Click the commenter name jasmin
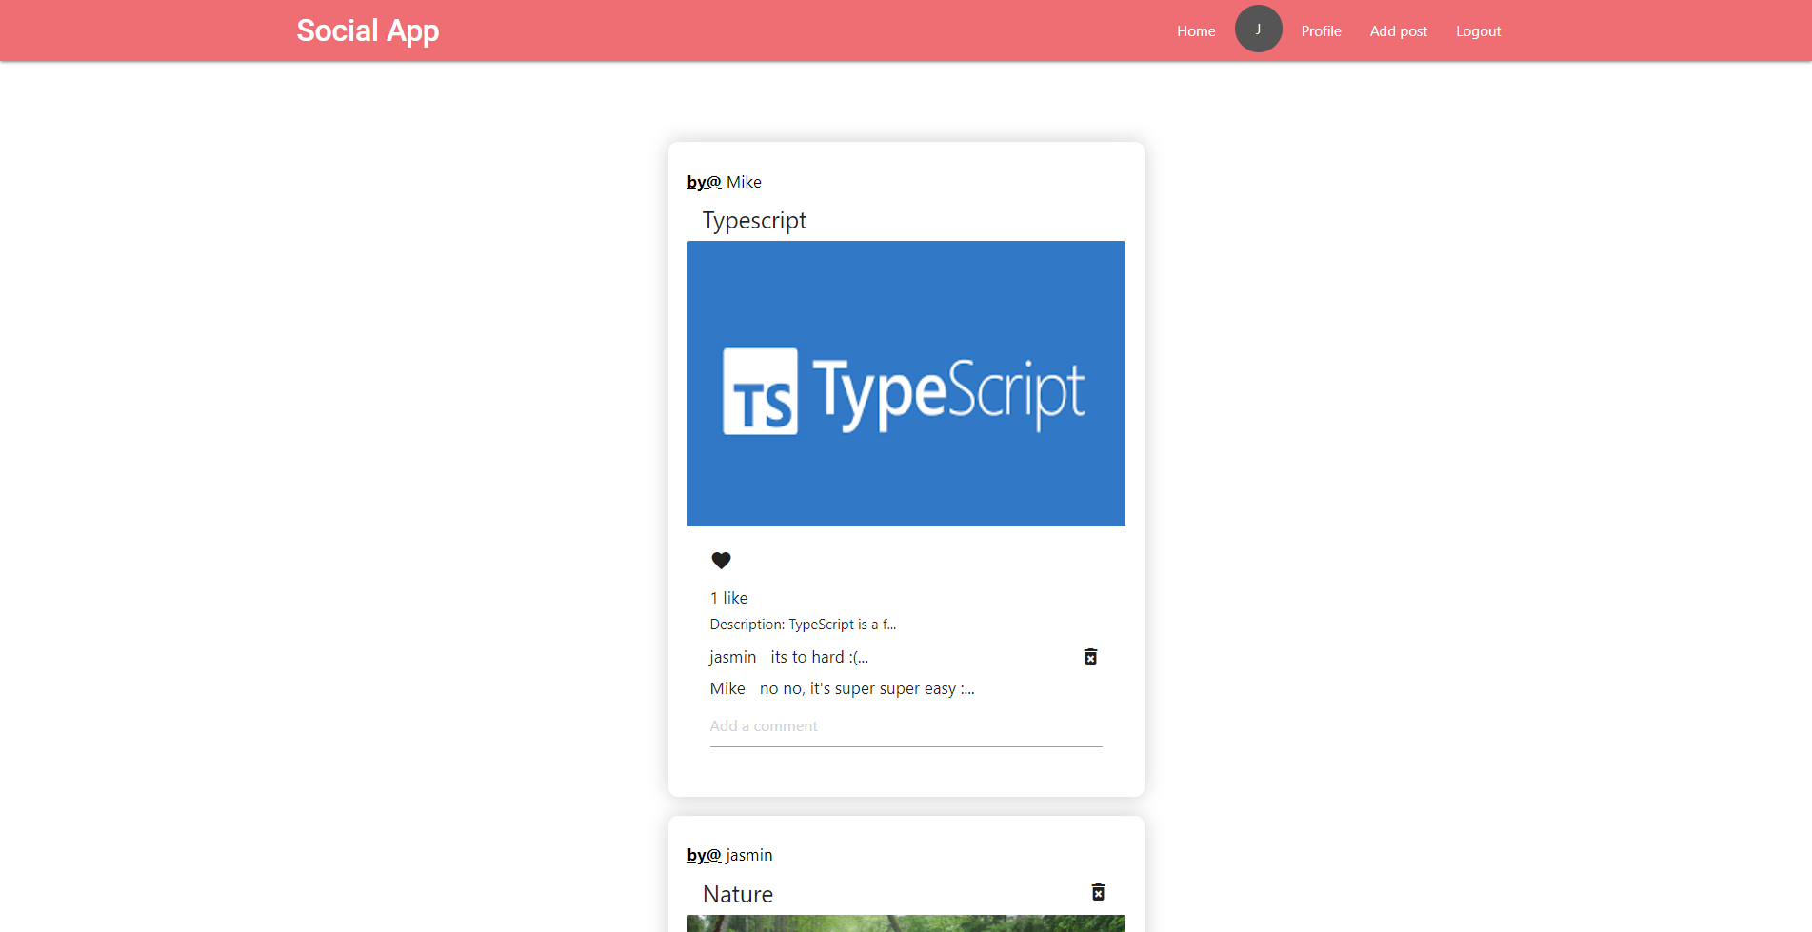 tap(732, 657)
